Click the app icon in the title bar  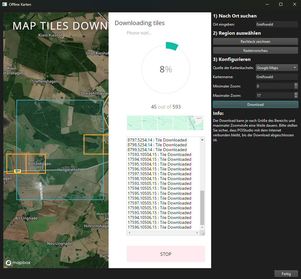5,5
